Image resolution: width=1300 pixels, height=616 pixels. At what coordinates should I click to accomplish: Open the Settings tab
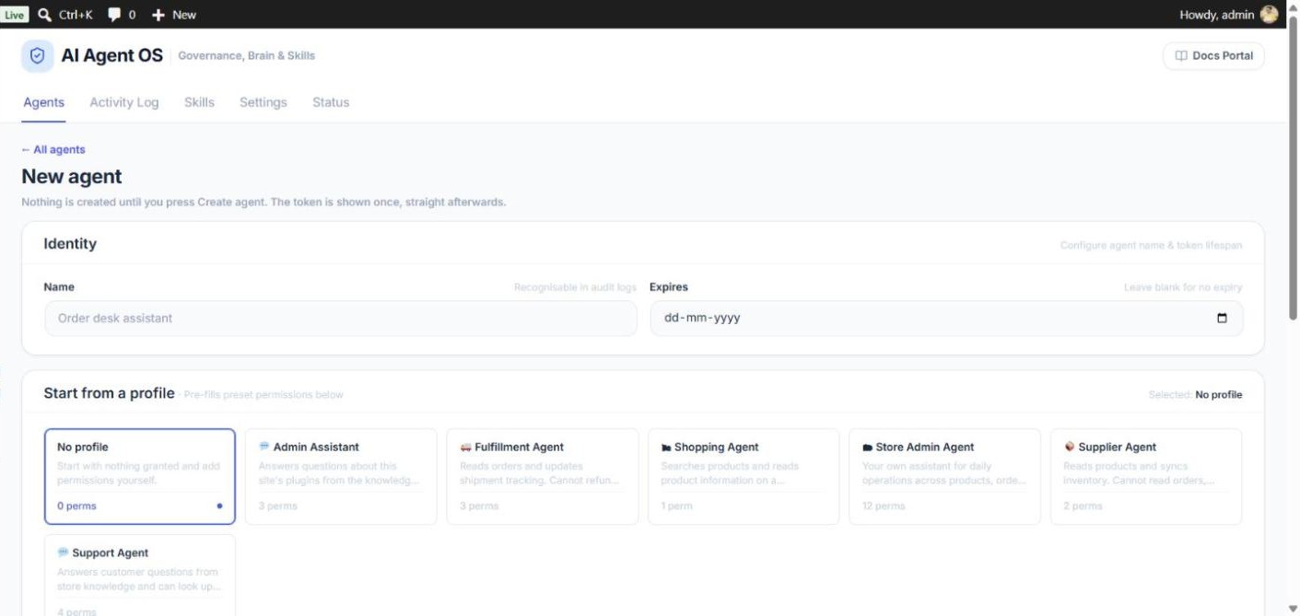click(x=264, y=102)
